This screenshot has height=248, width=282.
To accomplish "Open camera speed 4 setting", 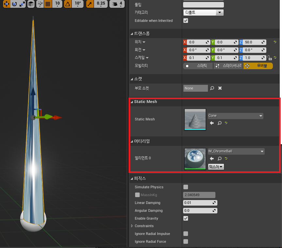I will [x=117, y=4].
